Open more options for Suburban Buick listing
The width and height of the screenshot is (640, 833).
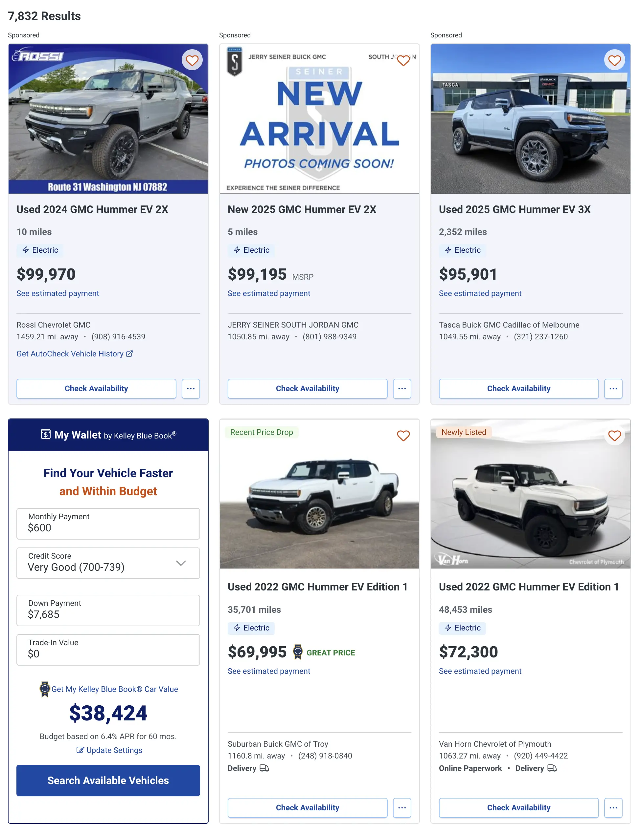tap(402, 807)
